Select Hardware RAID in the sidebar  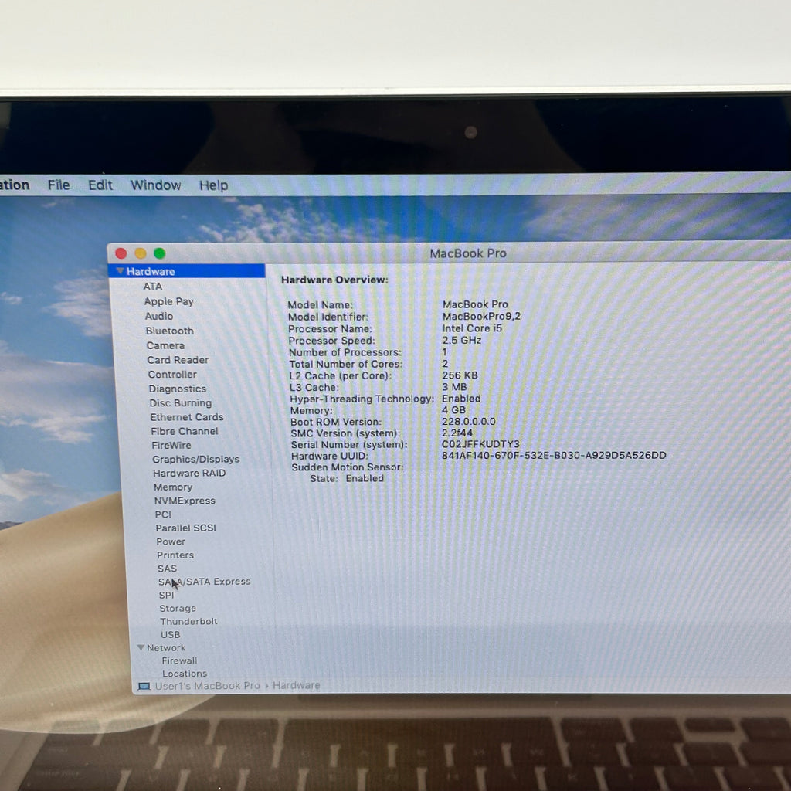coord(189,474)
